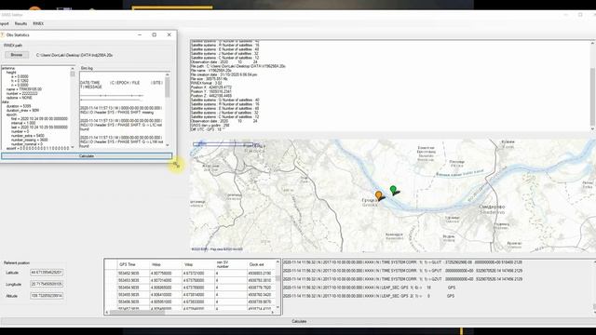Click the top log panel scroll-down arrow

[592, 129]
